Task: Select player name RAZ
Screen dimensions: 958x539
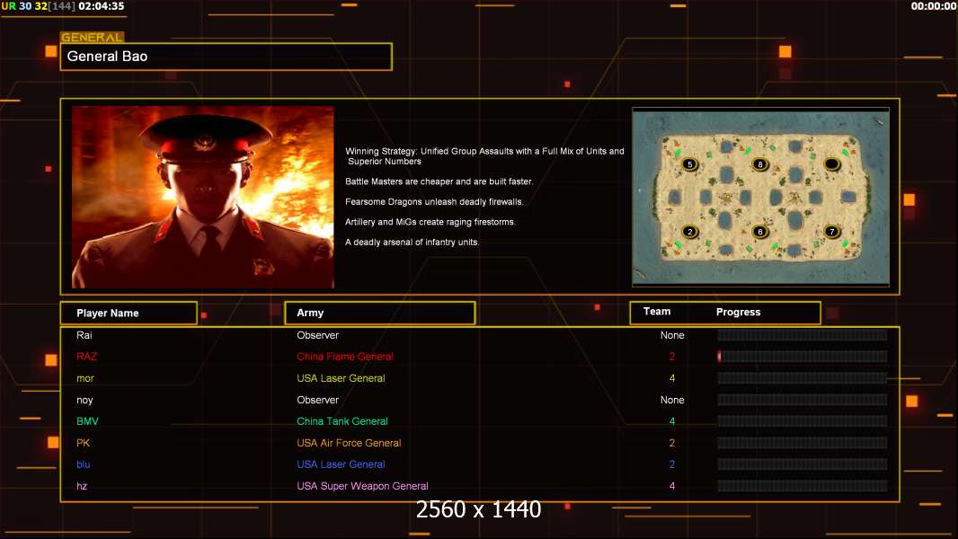Action: click(87, 357)
